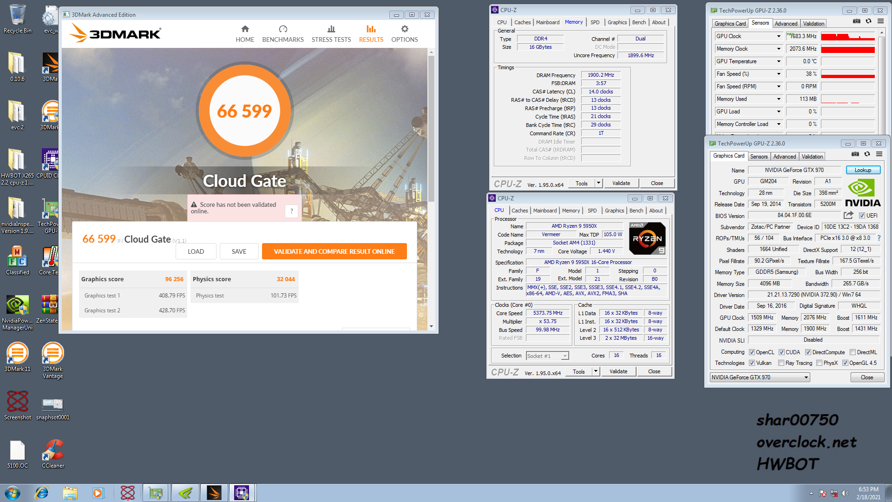Open STRESS TESTS in 3DMark

click(x=331, y=34)
